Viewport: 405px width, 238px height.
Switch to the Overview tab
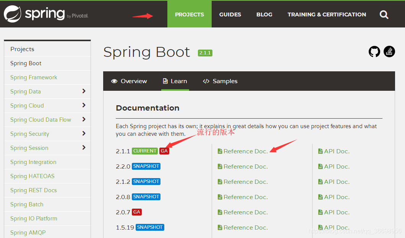click(129, 81)
